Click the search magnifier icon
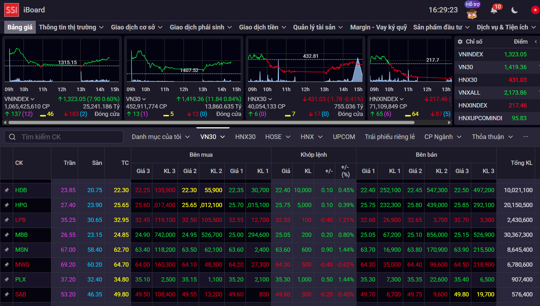540x306 pixels. coord(12,137)
